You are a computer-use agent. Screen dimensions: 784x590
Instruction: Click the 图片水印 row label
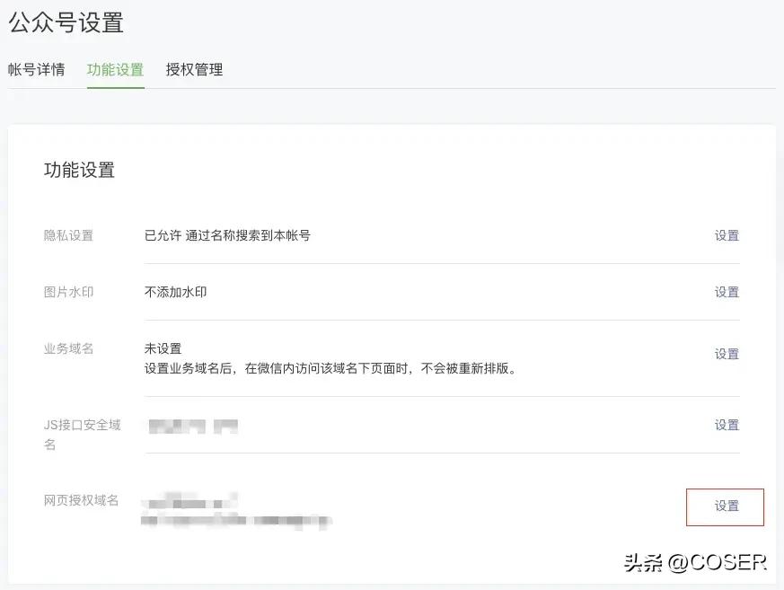(x=70, y=292)
